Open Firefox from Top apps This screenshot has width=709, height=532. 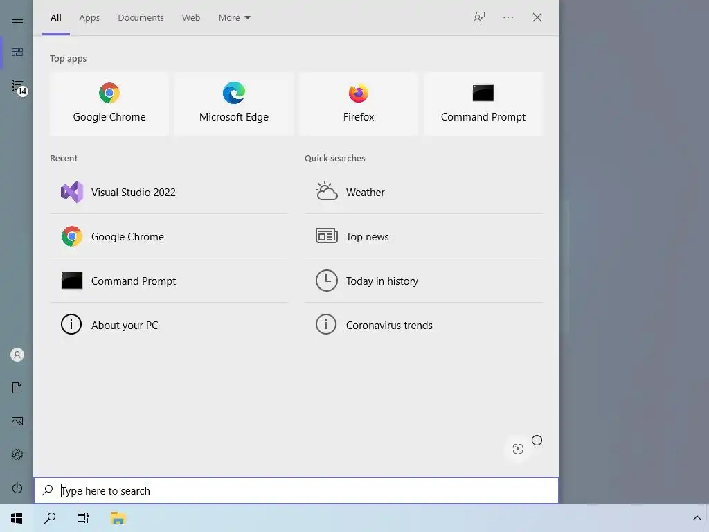point(359,104)
